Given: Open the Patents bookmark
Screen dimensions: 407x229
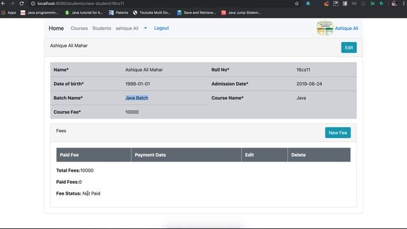Looking at the screenshot, I should click(x=119, y=13).
